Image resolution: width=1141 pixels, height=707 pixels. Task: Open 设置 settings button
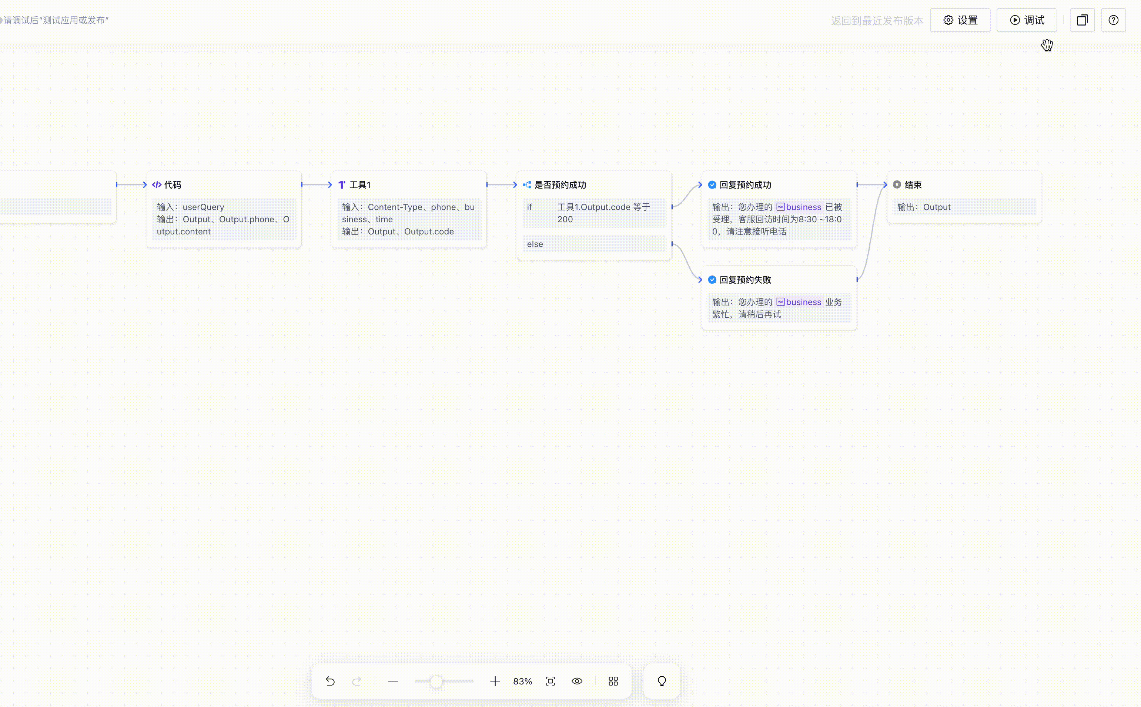960,20
